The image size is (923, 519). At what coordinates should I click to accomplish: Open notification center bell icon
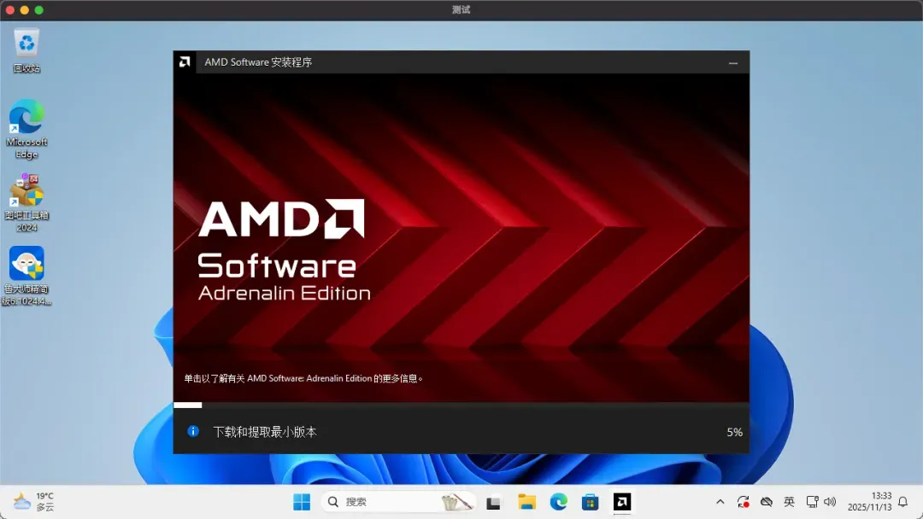click(902, 502)
